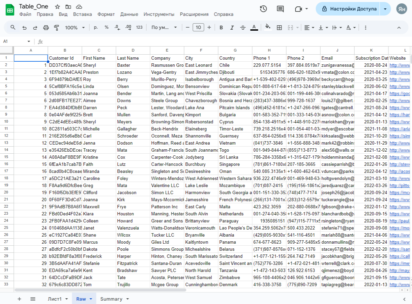Click the print icon in toolbar
Screen dimensions: 412x304
tap(46, 28)
